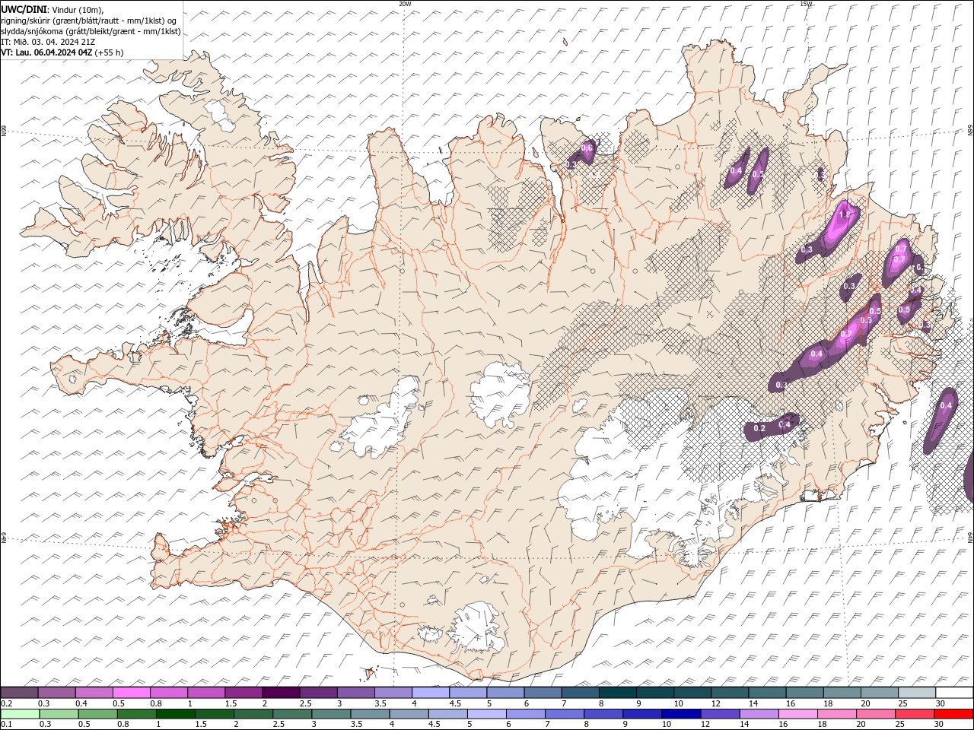Click the 1.8 precipitation value on the map

pos(844,215)
